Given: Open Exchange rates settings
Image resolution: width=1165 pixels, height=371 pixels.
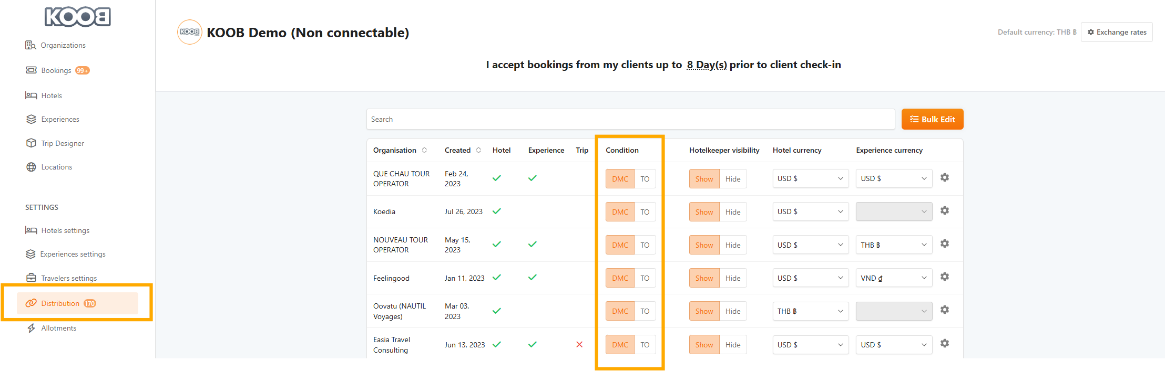Looking at the screenshot, I should 1117,33.
